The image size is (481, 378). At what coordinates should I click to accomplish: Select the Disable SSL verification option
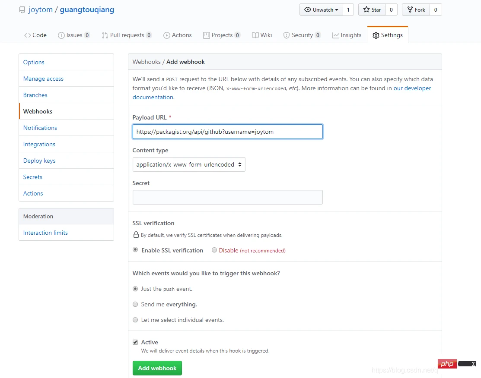point(214,250)
